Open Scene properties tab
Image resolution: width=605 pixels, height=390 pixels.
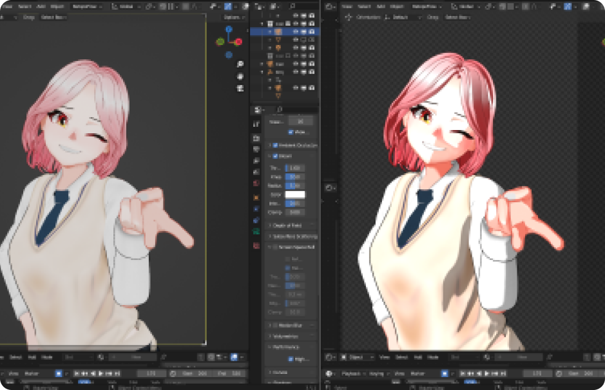pyautogui.click(x=256, y=172)
